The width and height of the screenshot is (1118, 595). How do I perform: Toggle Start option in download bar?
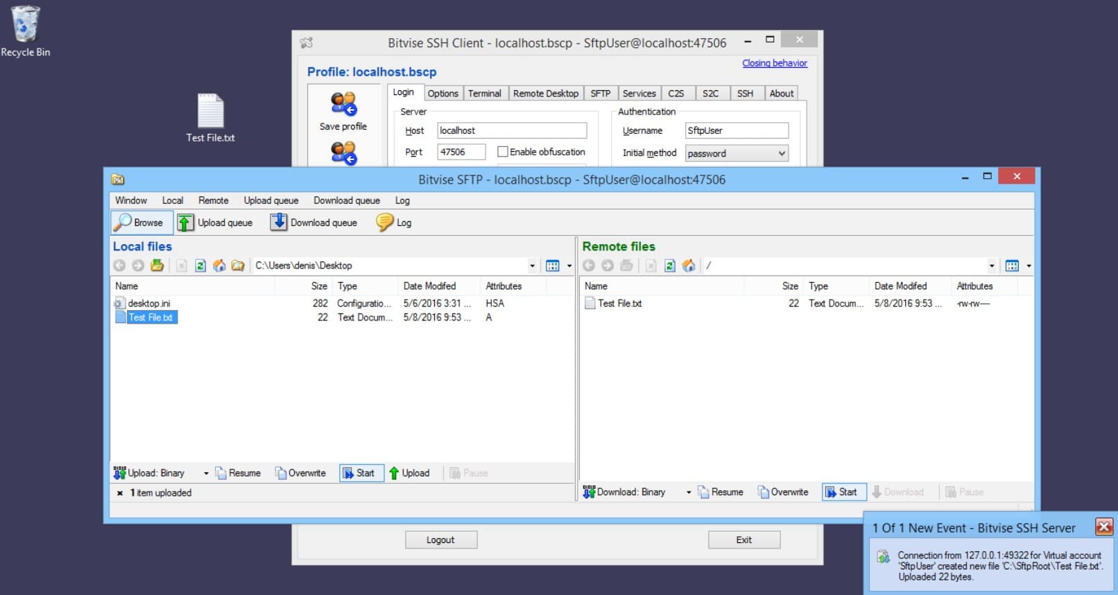click(843, 492)
